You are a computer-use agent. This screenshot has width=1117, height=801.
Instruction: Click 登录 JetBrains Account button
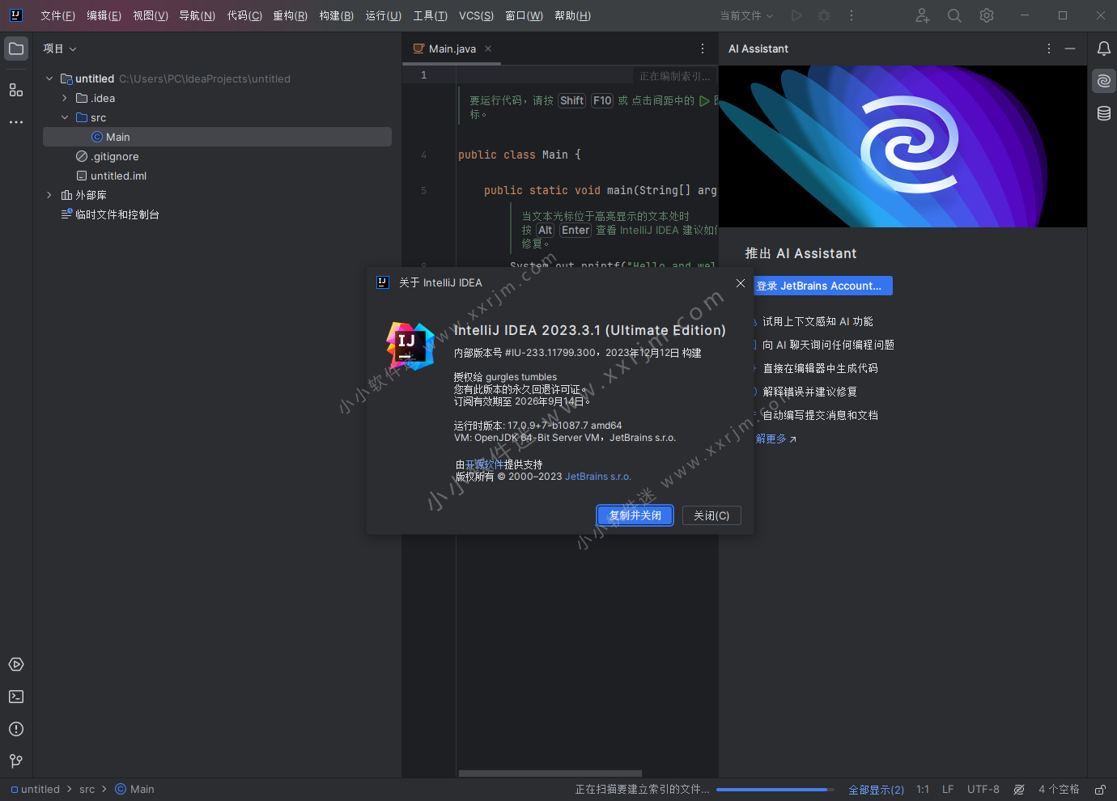pyautogui.click(x=823, y=286)
